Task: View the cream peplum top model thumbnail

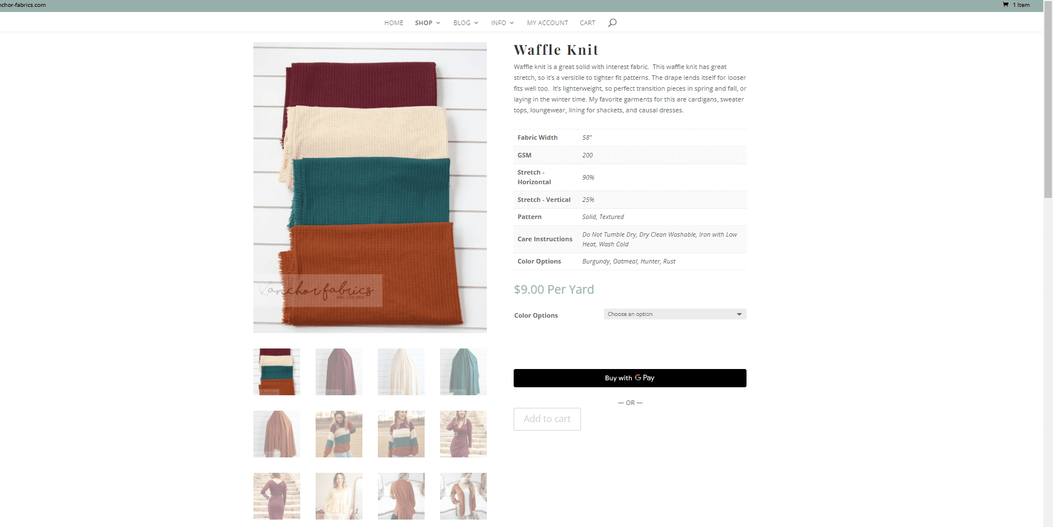Action: point(339,496)
